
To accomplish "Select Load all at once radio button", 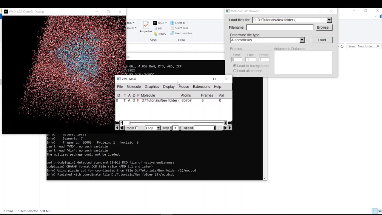I will tap(235, 71).
